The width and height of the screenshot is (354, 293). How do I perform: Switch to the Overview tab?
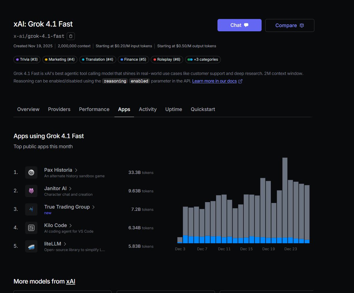tap(28, 109)
